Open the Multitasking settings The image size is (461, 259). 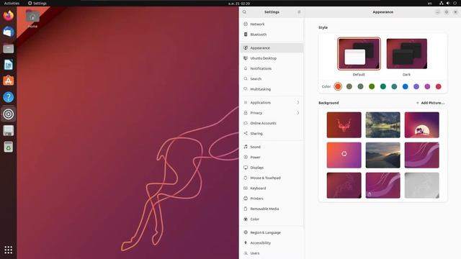pyautogui.click(x=272, y=89)
